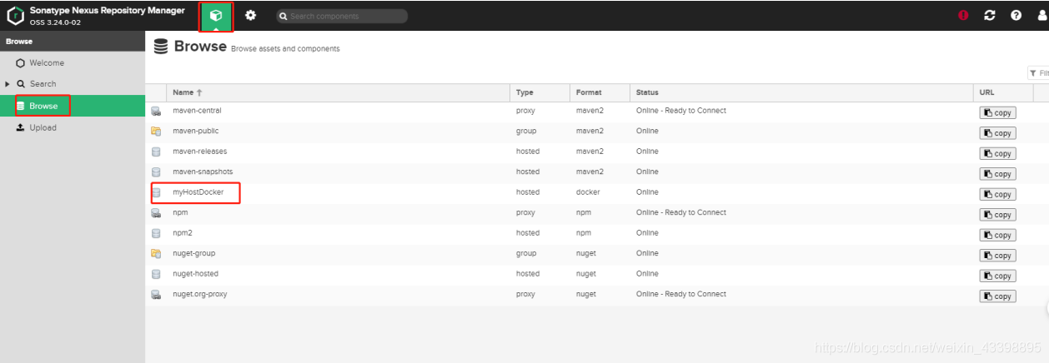
Task: Click maven-central's Online - Ready to Connect status
Action: (x=680, y=111)
